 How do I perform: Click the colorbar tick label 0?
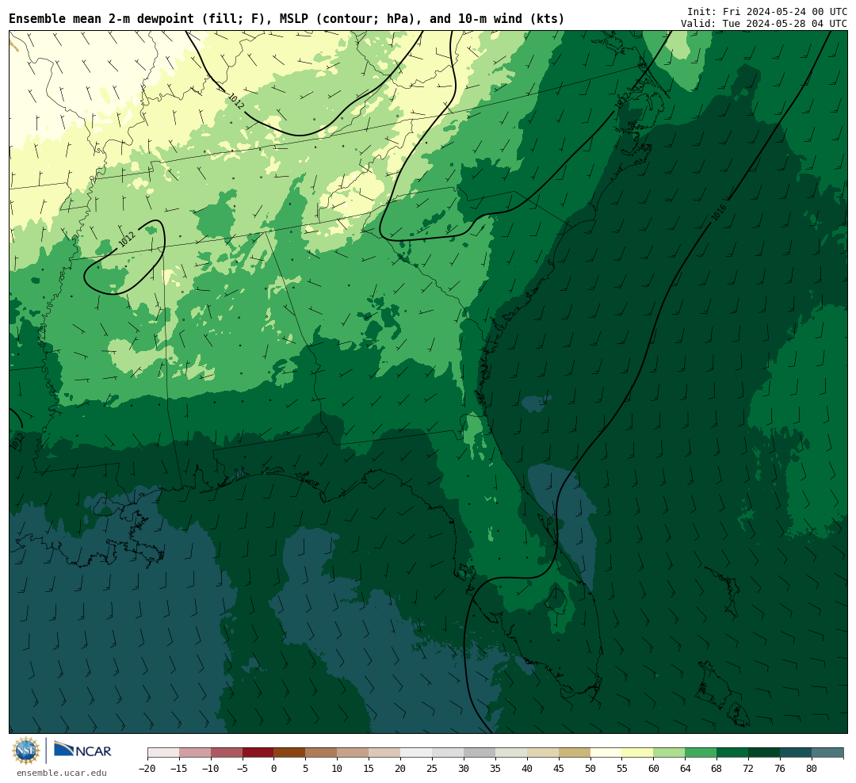point(274,769)
